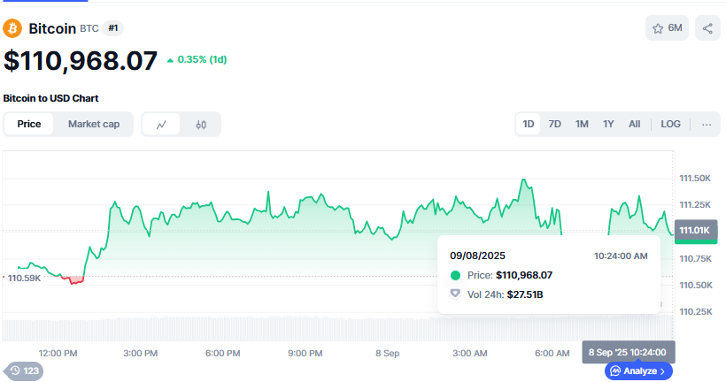Open the three-dots more options menu
Viewport: 726px width, 382px height.
pyautogui.click(x=707, y=125)
